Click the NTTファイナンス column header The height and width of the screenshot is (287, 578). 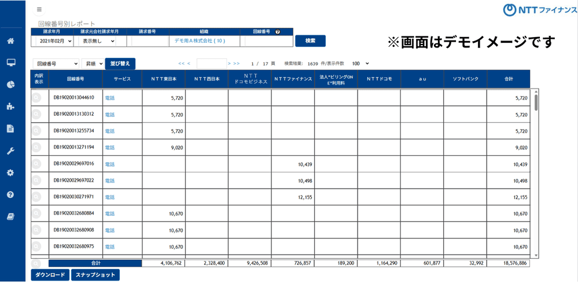tap(293, 79)
